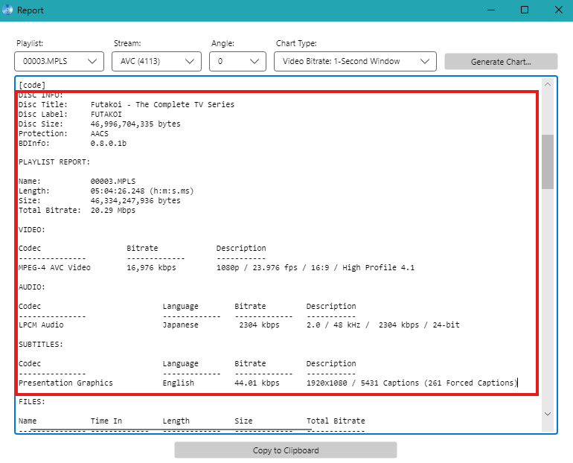573x463 pixels.
Task: Click the AUDIO: section heading
Action: 32,287
